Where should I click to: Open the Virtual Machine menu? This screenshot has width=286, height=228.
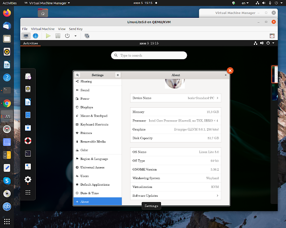click(x=43, y=29)
